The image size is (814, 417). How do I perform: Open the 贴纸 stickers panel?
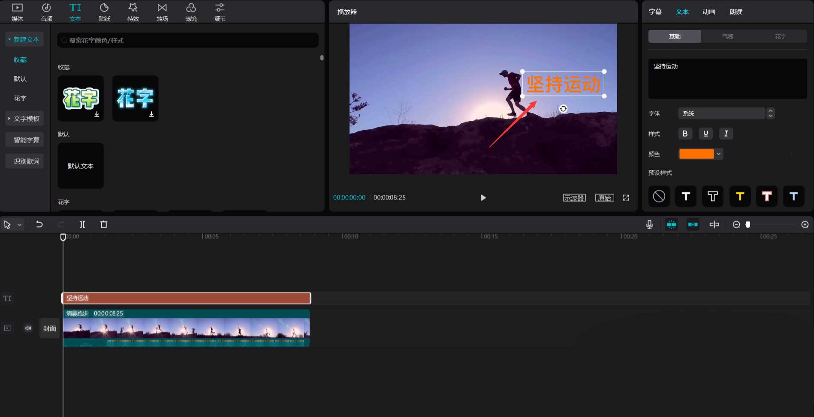click(104, 12)
